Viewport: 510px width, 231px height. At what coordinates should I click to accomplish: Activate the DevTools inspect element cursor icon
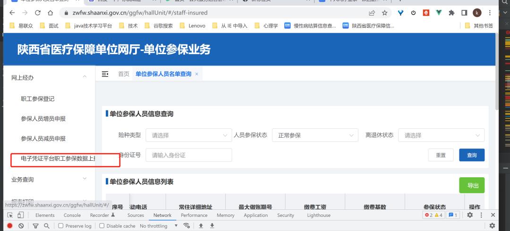(x=10, y=215)
